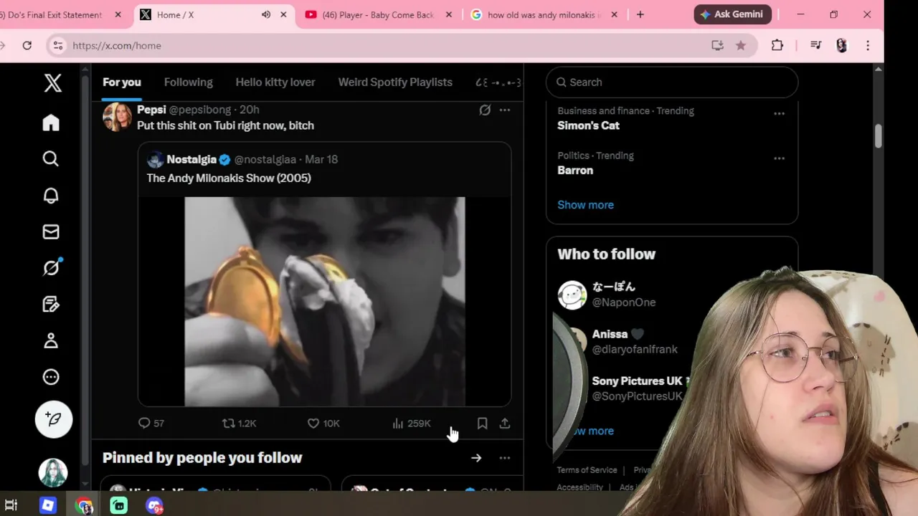This screenshot has width=918, height=516.
Task: View analytics showing 259K views
Action: pyautogui.click(x=411, y=424)
